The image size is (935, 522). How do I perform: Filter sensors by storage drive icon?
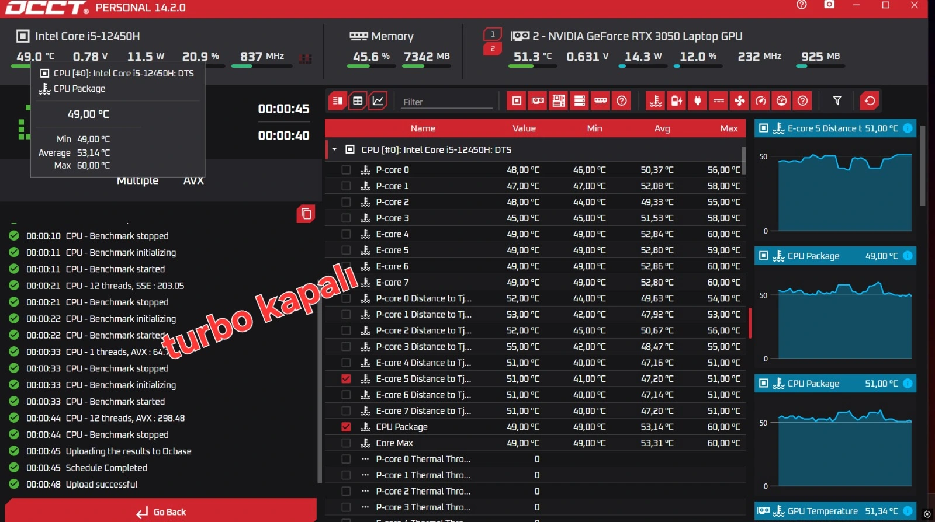[580, 101]
